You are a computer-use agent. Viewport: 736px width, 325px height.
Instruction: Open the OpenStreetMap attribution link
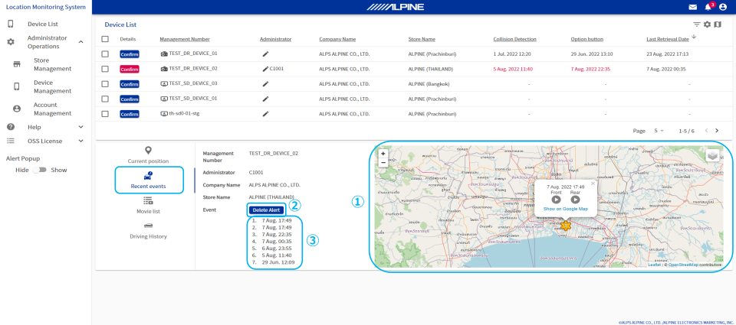pyautogui.click(x=683, y=265)
